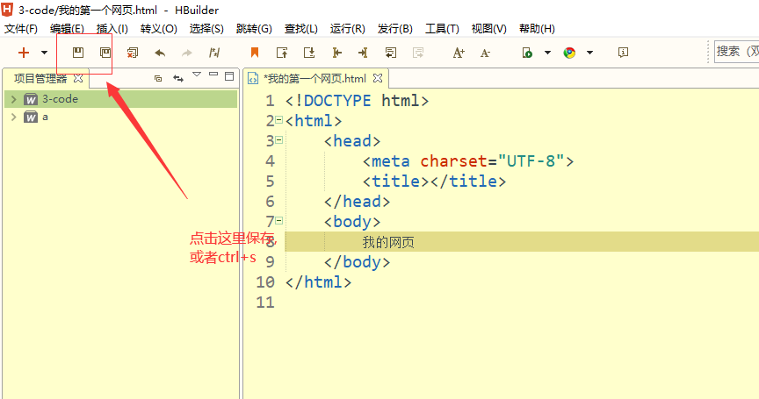
Task: Open the dropdown arrow beside the Chrome icon
Action: (589, 53)
